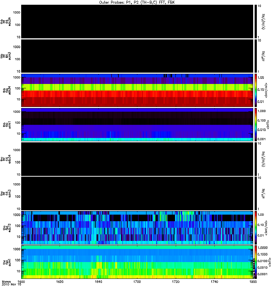Click the thc fbk edc12 spectrogram panel
The width and height of the screenshot is (274, 292).
(137, 228)
